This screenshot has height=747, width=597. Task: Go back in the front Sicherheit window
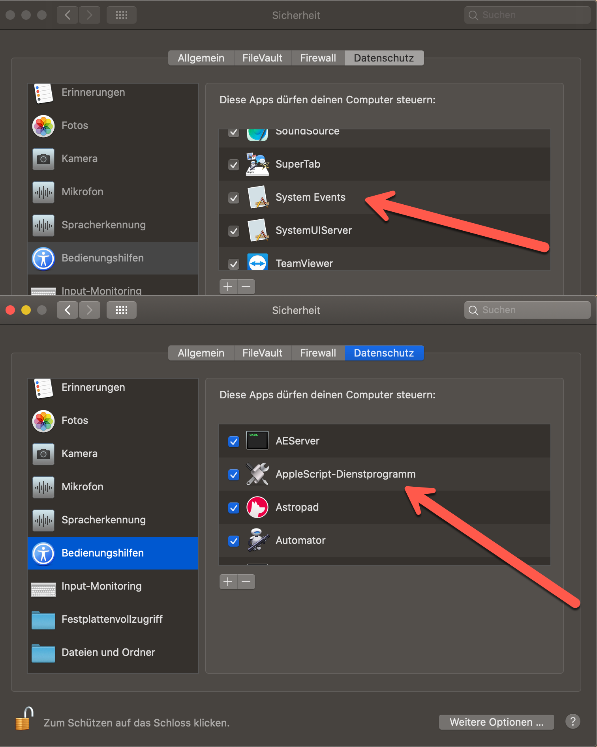coord(68,310)
